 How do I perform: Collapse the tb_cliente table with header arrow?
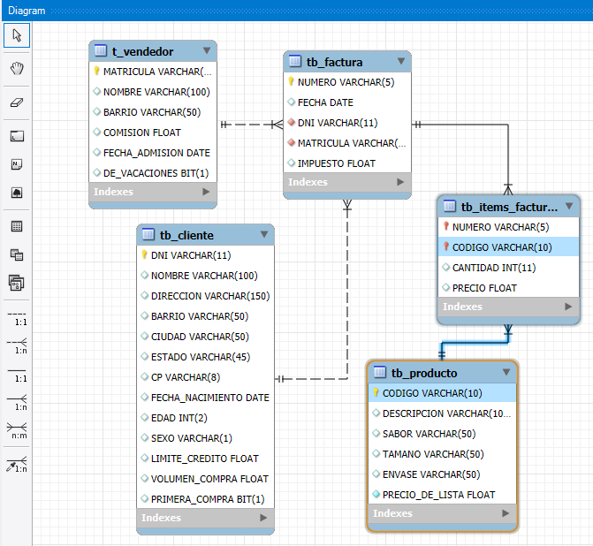264,234
